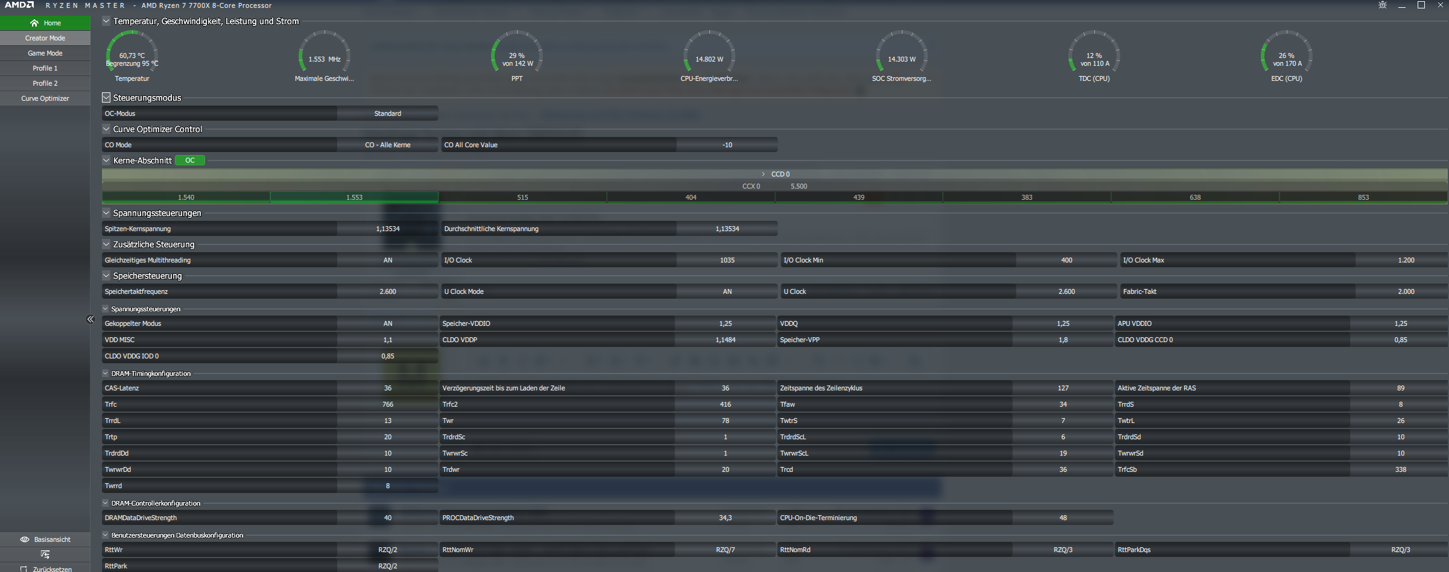Collapse the top-level Spannungssteuerungen section
1449x572 pixels.
click(x=106, y=212)
